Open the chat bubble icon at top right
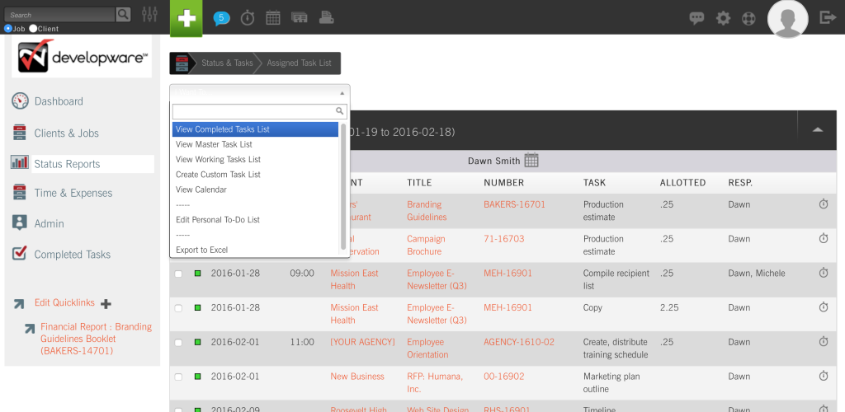845x412 pixels. click(696, 18)
